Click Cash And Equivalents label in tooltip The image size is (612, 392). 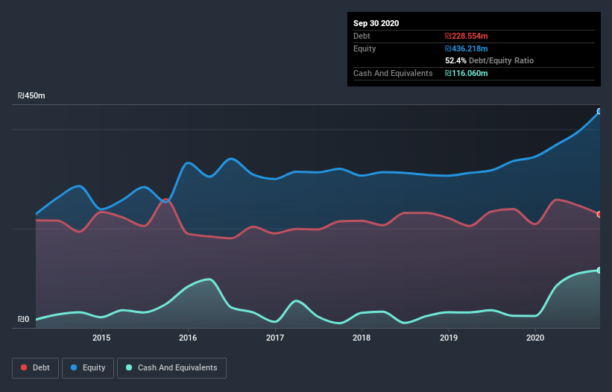click(x=393, y=73)
